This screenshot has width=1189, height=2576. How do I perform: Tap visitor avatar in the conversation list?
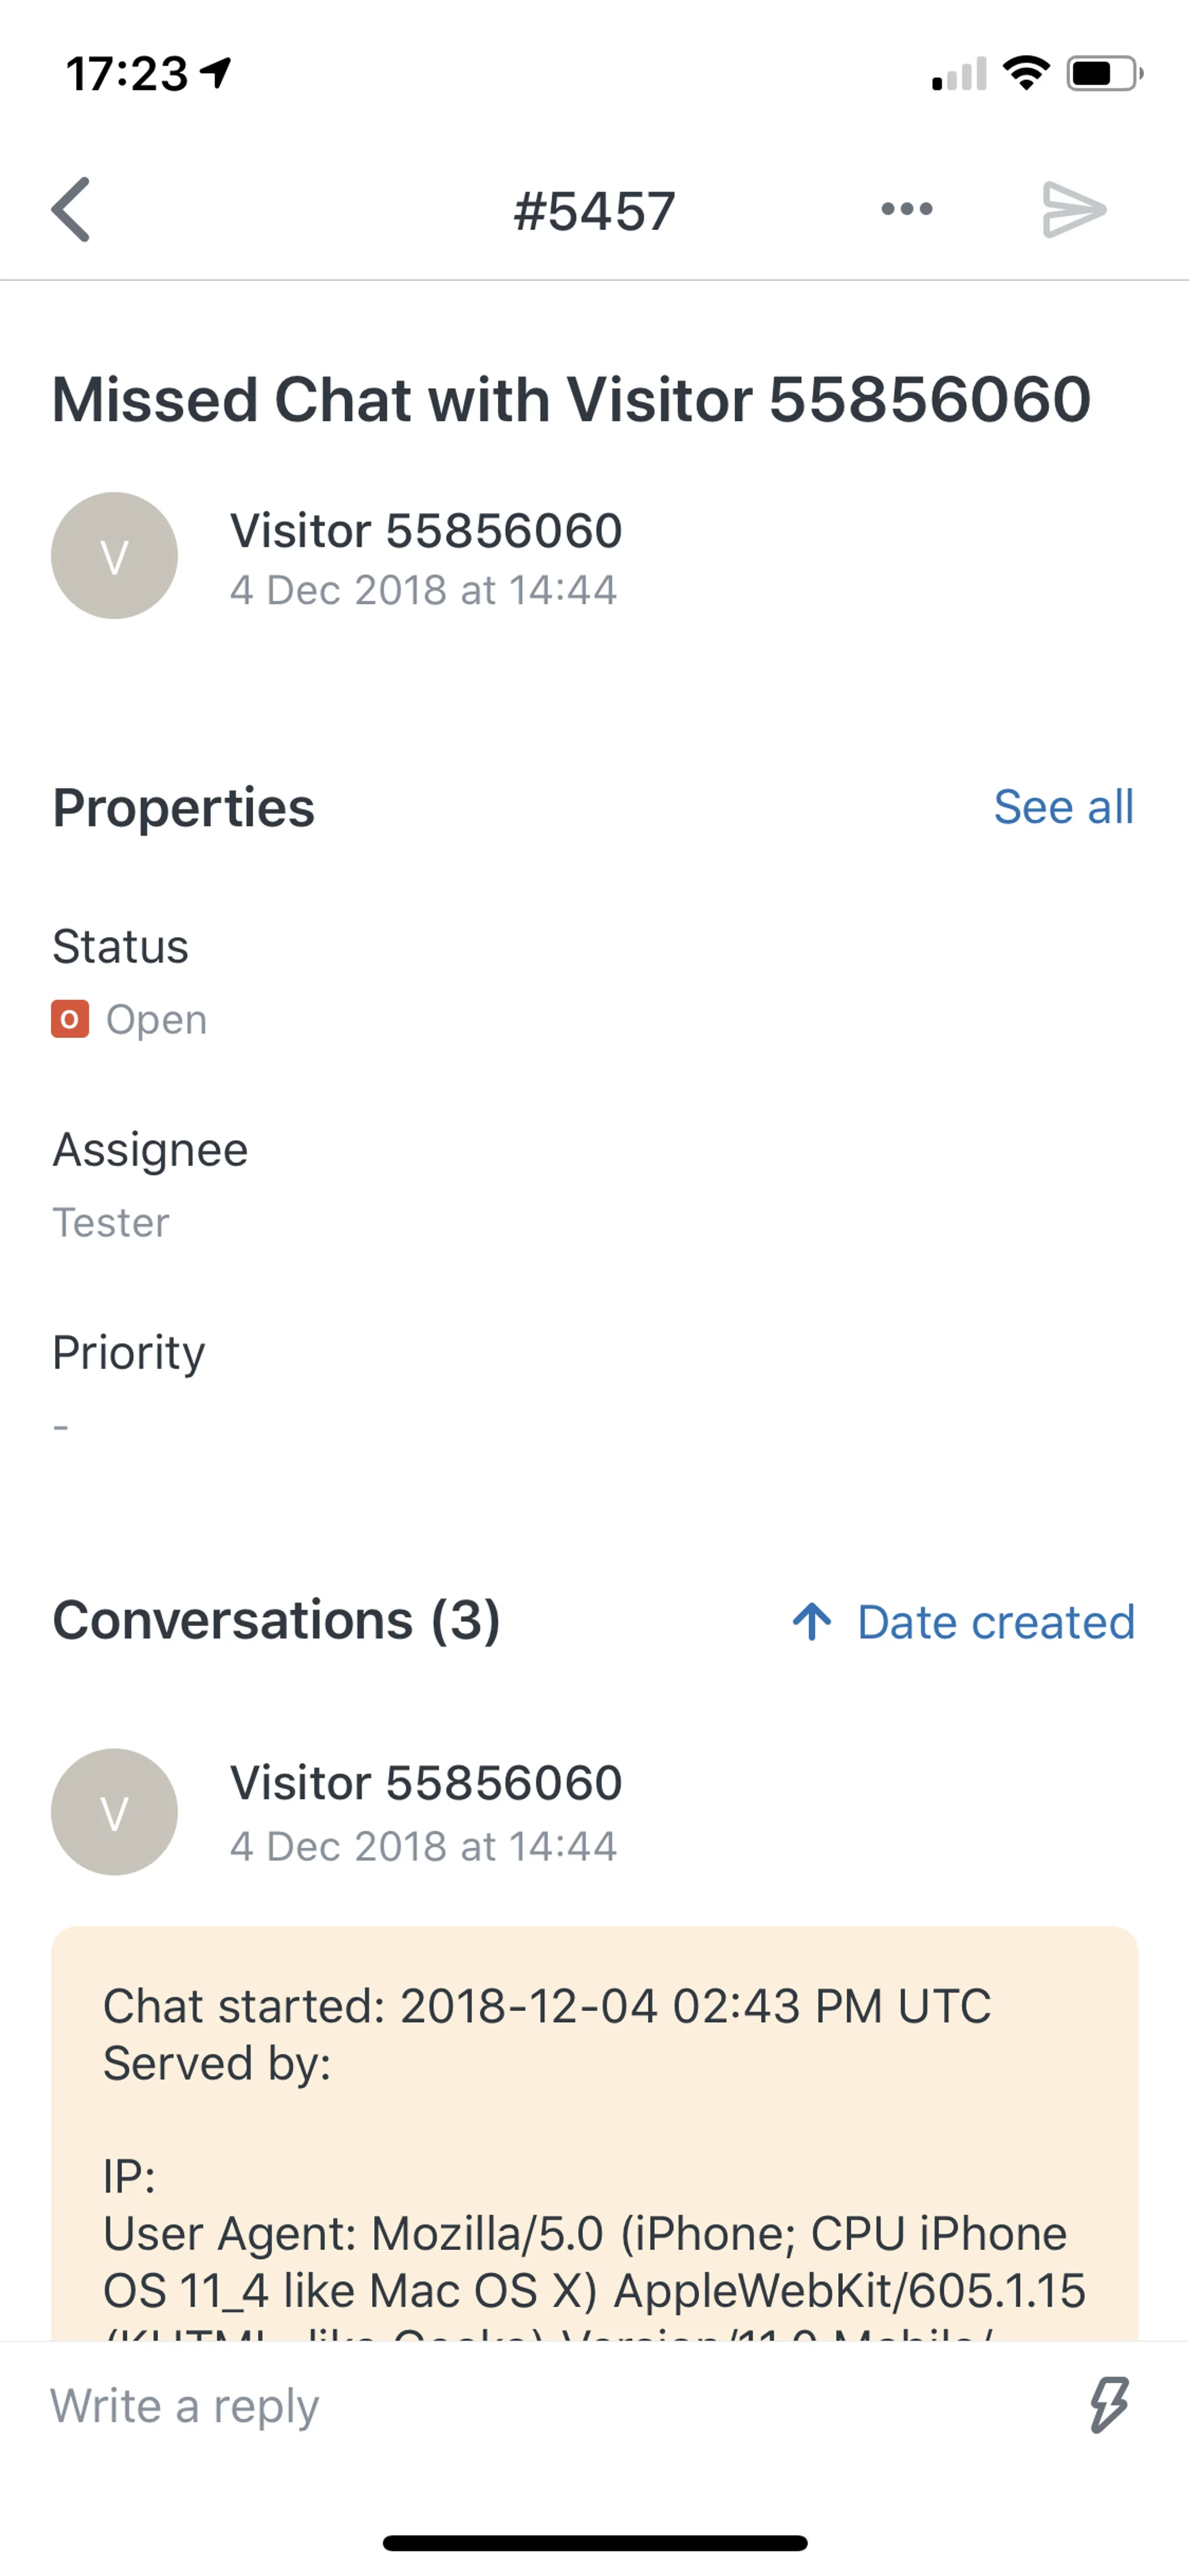click(115, 1812)
